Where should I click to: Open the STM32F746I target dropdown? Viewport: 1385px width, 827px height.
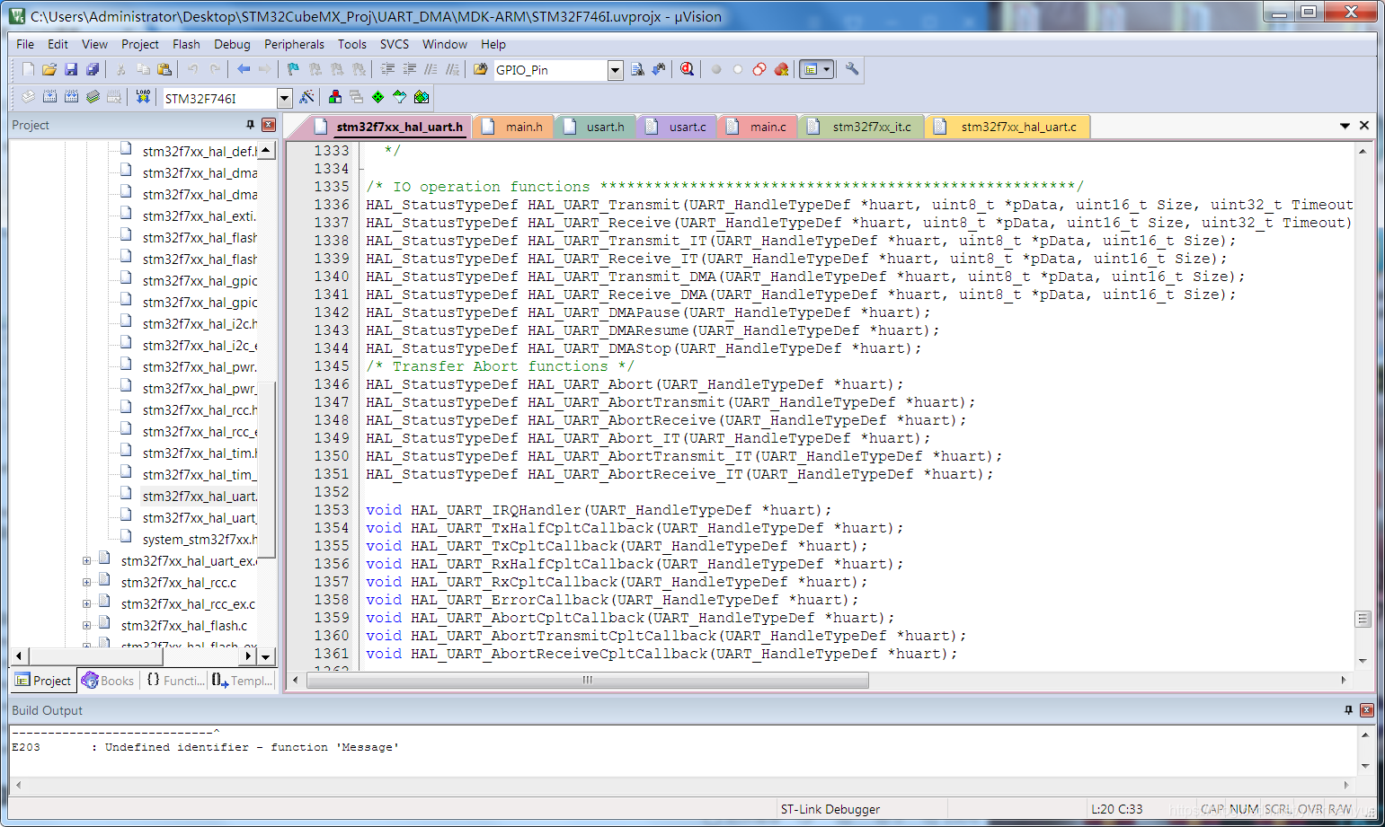point(284,98)
